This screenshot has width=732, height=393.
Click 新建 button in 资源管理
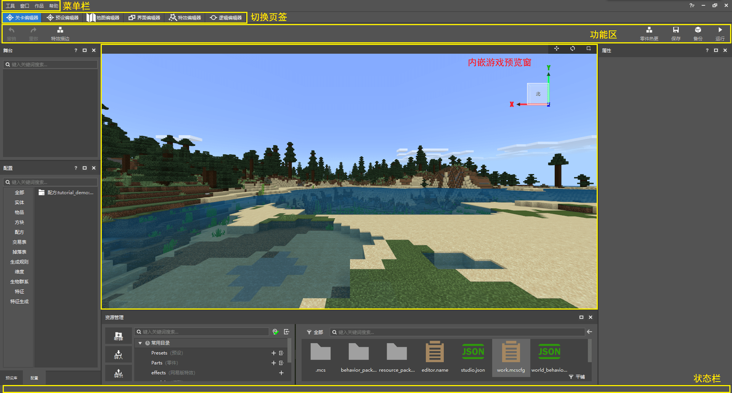point(119,336)
